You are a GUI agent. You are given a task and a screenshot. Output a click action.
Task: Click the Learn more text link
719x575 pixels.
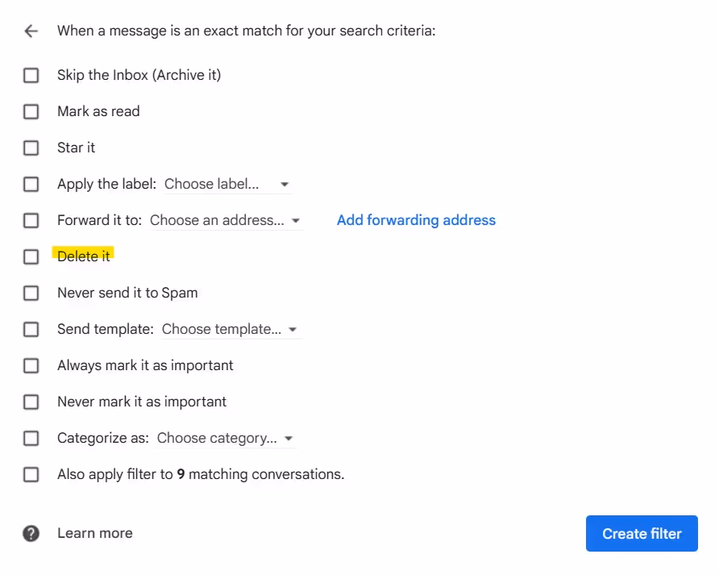pos(94,533)
